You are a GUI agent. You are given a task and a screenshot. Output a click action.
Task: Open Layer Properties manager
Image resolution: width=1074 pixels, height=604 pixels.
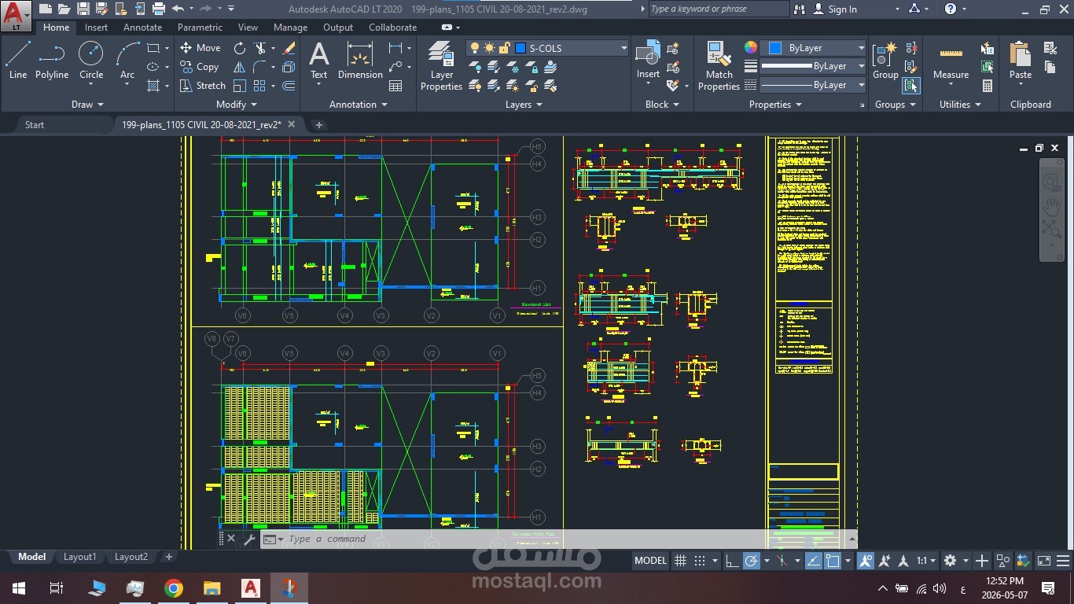pos(441,66)
